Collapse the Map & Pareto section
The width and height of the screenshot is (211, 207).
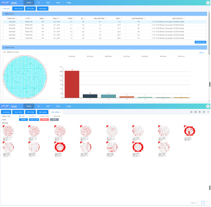[x=4, y=47]
